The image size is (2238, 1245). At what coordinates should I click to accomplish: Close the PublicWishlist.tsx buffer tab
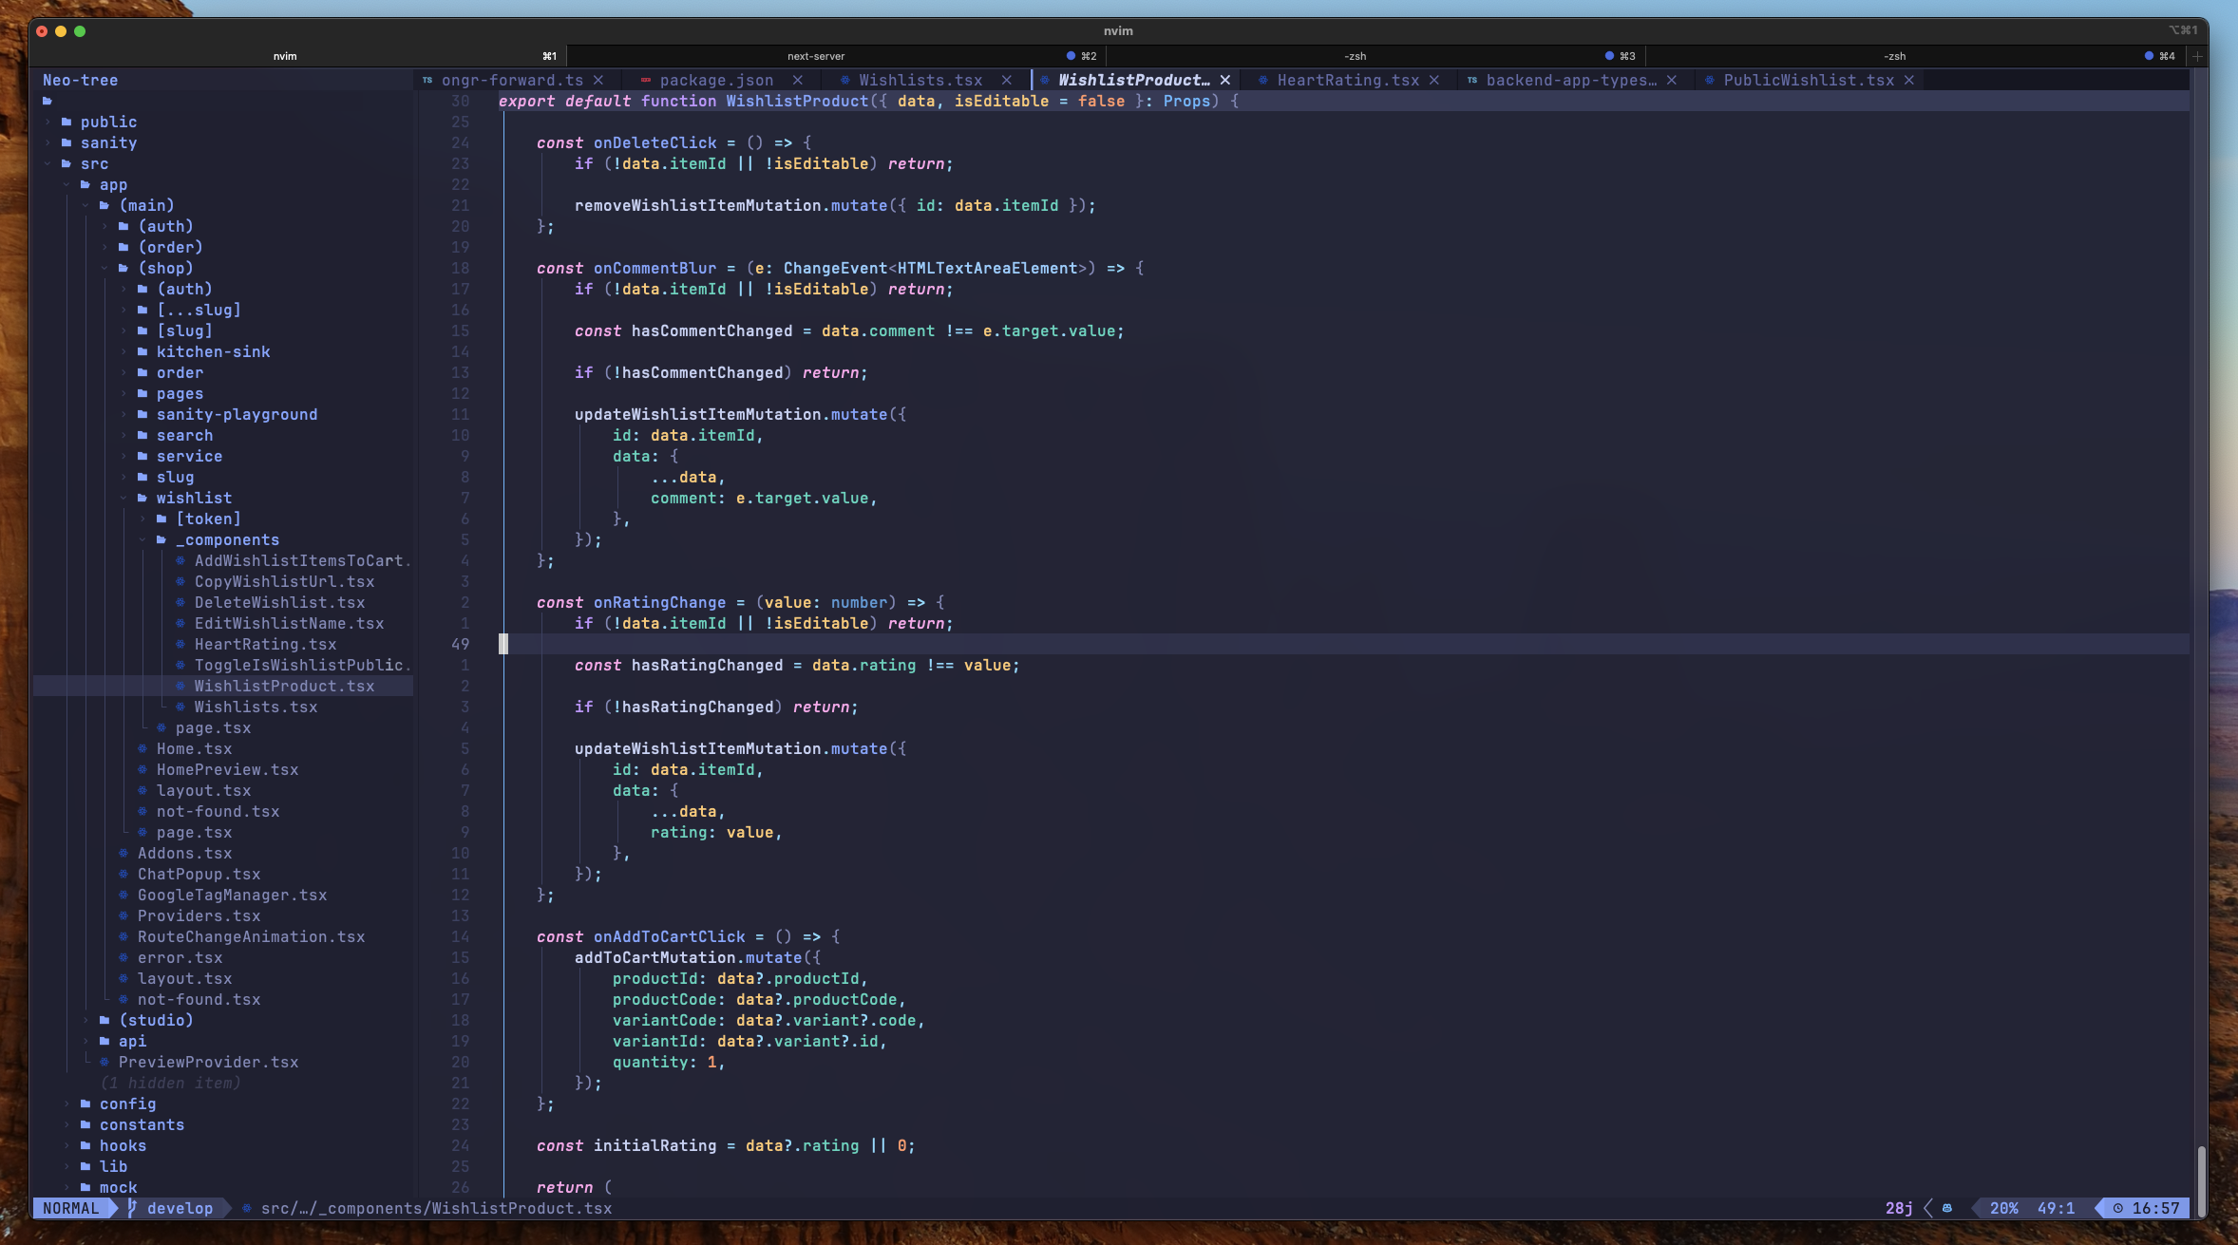1908,80
